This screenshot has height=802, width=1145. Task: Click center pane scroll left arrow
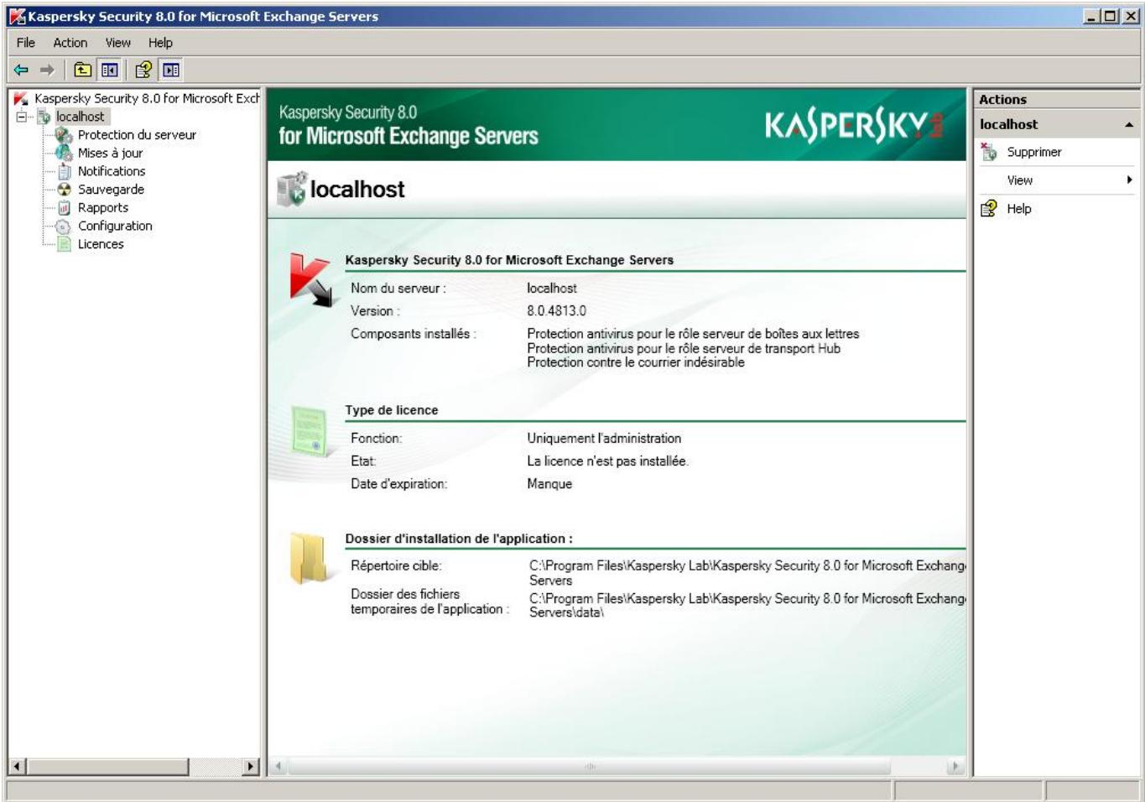tap(278, 766)
